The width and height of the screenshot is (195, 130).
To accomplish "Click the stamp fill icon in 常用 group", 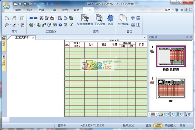I will click(22, 25).
